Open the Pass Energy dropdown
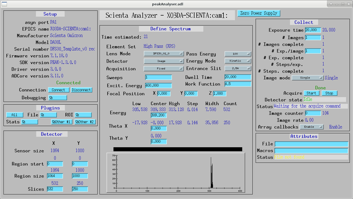353x199 pixels. [238, 54]
